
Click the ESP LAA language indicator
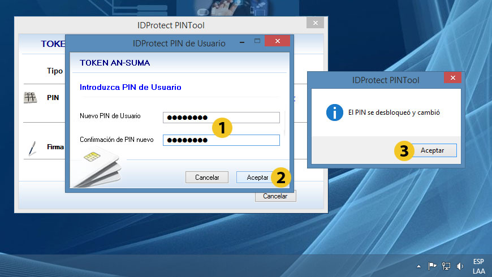coord(478,266)
